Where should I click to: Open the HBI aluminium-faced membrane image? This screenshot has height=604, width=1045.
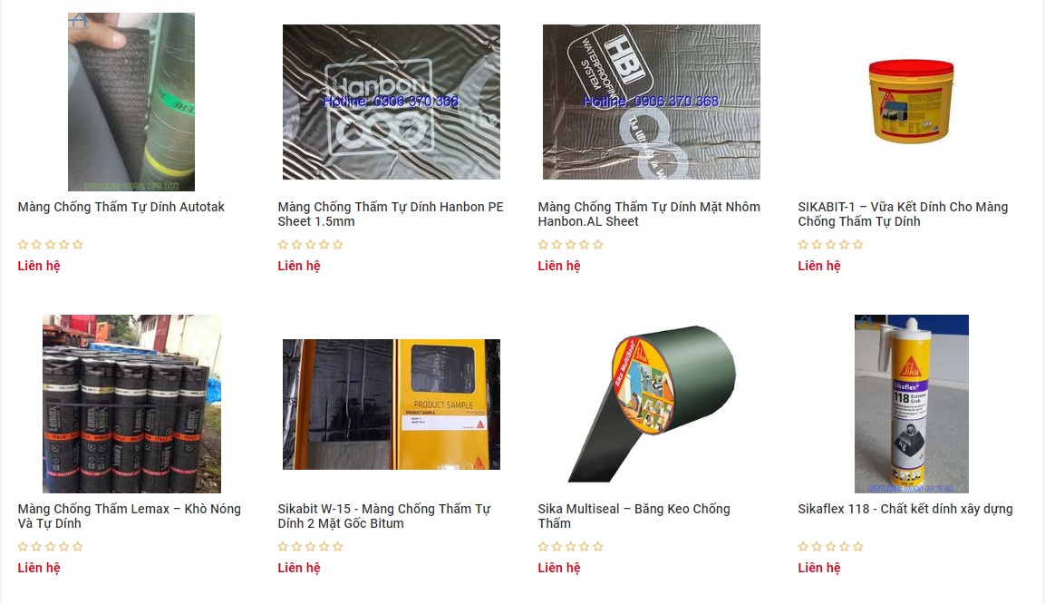651,102
